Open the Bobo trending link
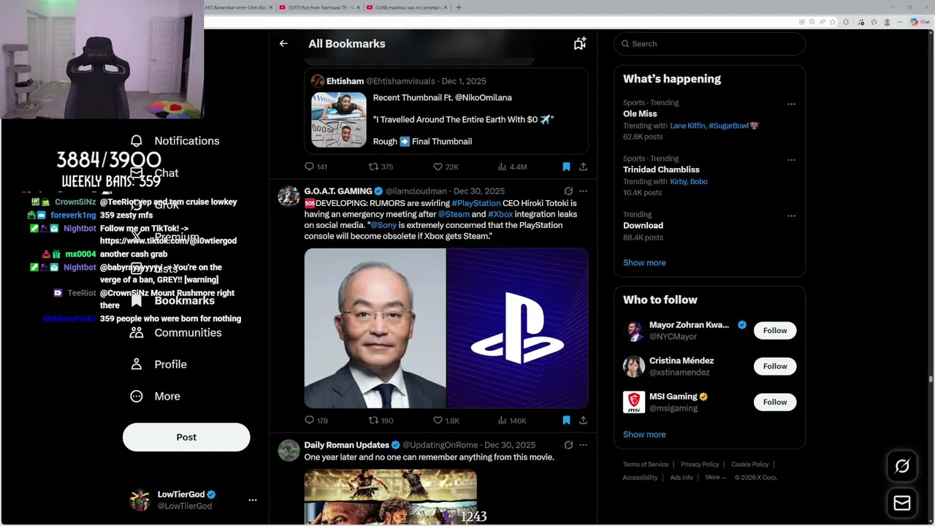This screenshot has width=935, height=526. tap(699, 181)
